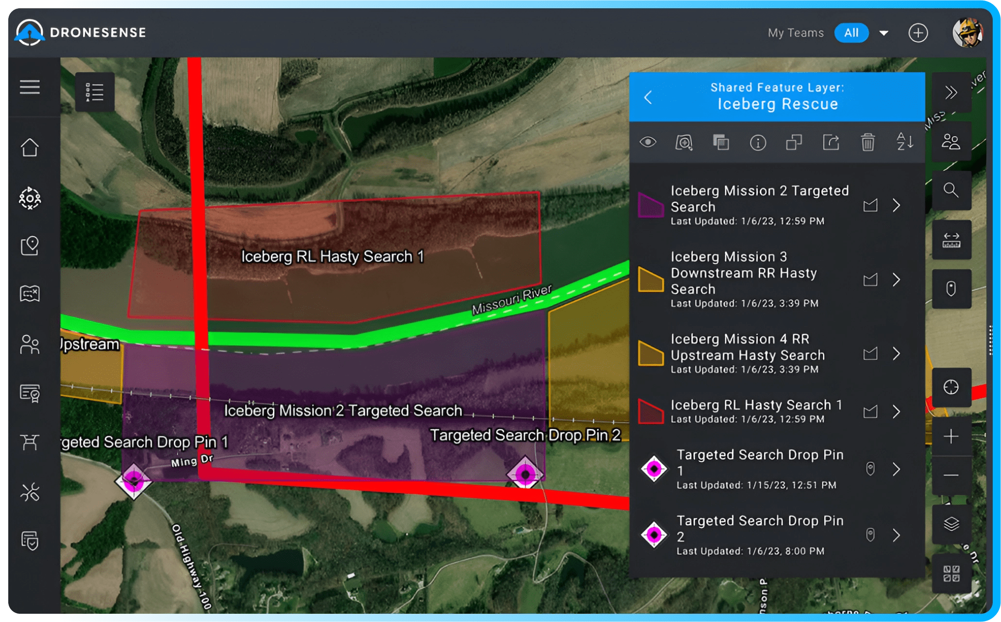Open the map layers stack icon
Image resolution: width=1001 pixels, height=622 pixels.
pyautogui.click(x=951, y=524)
